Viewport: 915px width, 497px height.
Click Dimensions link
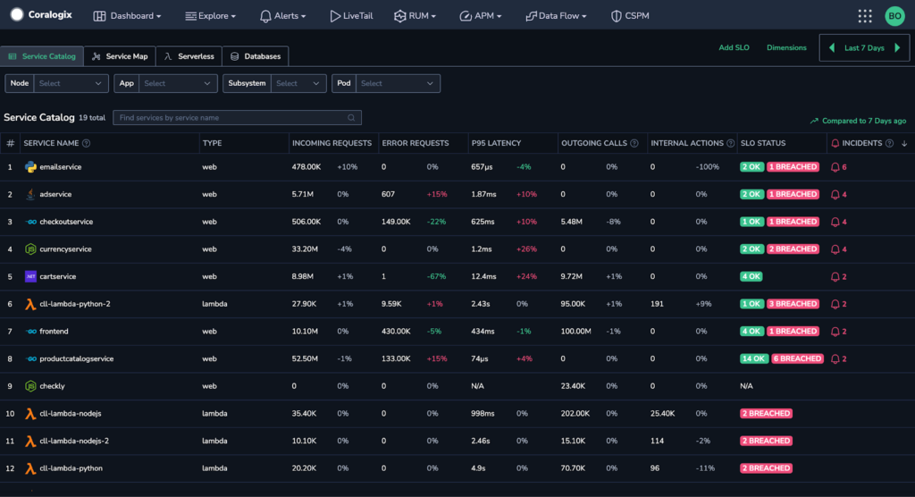point(786,48)
